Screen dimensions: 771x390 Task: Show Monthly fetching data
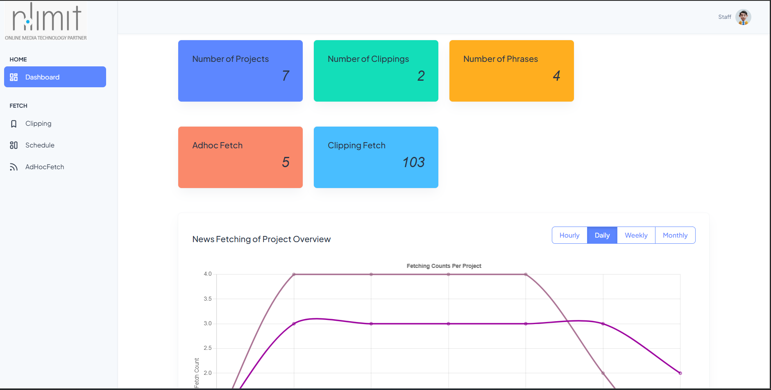(x=675, y=235)
